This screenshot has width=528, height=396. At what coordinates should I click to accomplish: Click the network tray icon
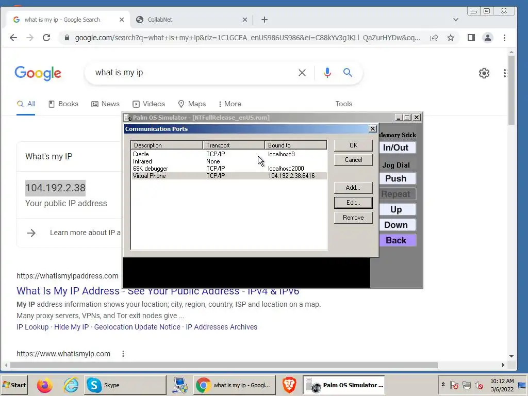(466, 385)
